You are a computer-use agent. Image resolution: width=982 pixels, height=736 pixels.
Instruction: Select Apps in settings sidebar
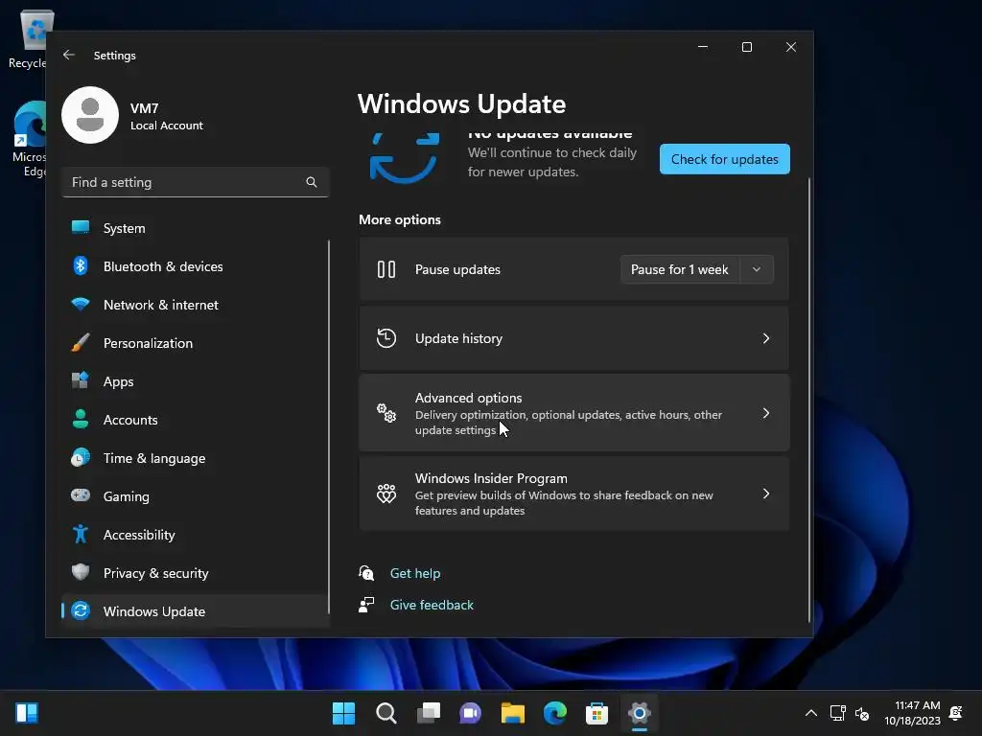coord(196,381)
